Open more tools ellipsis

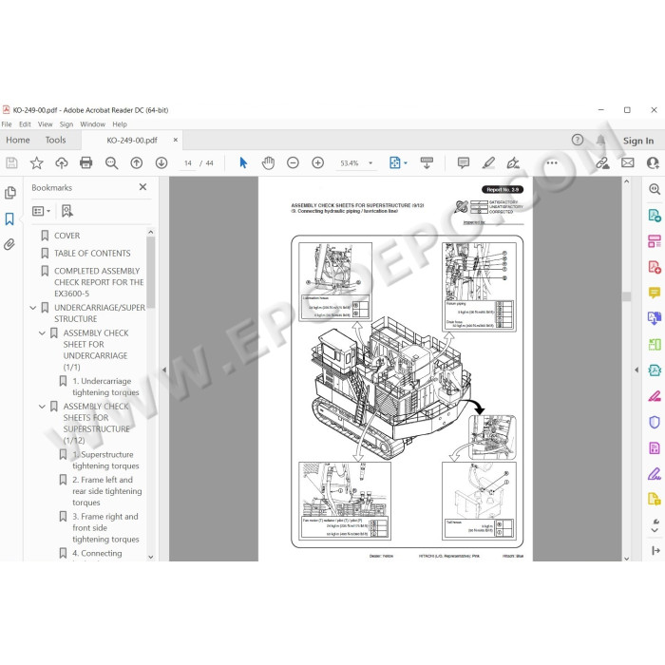552,162
